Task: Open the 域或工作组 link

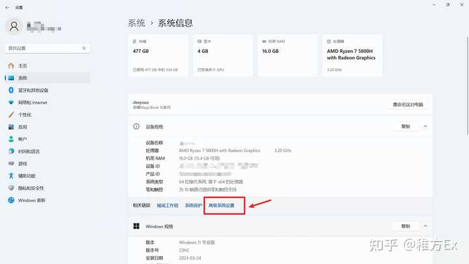Action: point(167,205)
